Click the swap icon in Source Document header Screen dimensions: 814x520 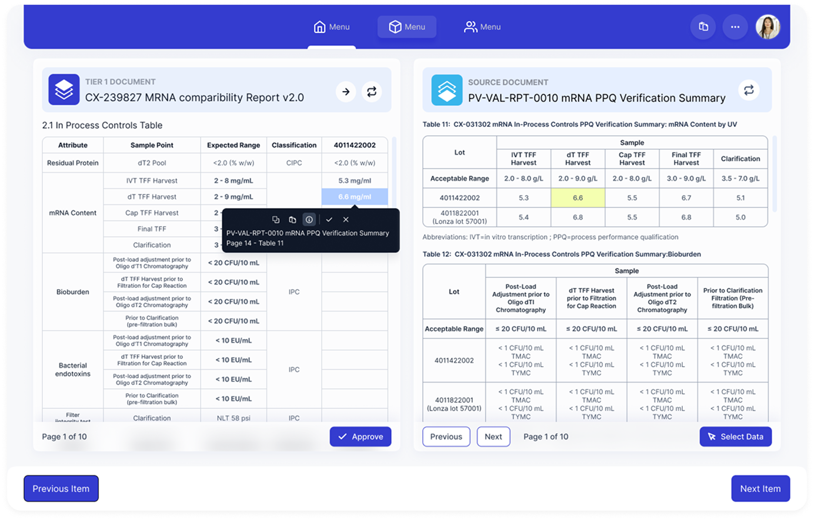tap(749, 90)
